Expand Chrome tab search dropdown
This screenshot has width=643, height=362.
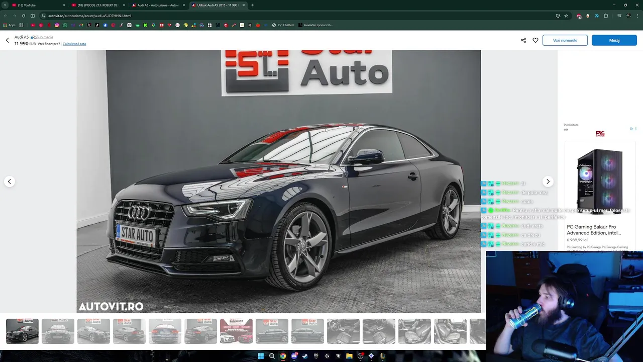[5, 5]
